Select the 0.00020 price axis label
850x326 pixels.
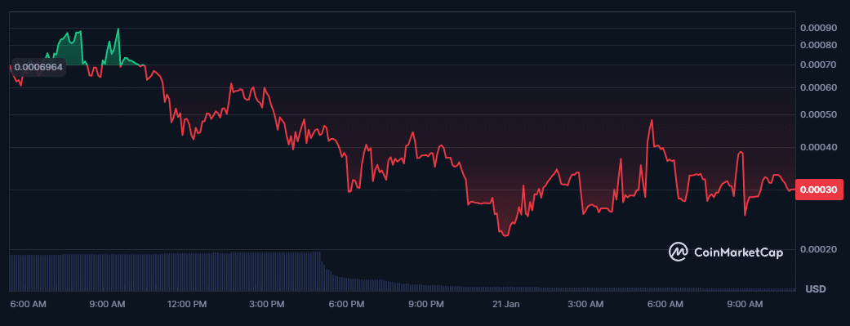(x=819, y=250)
